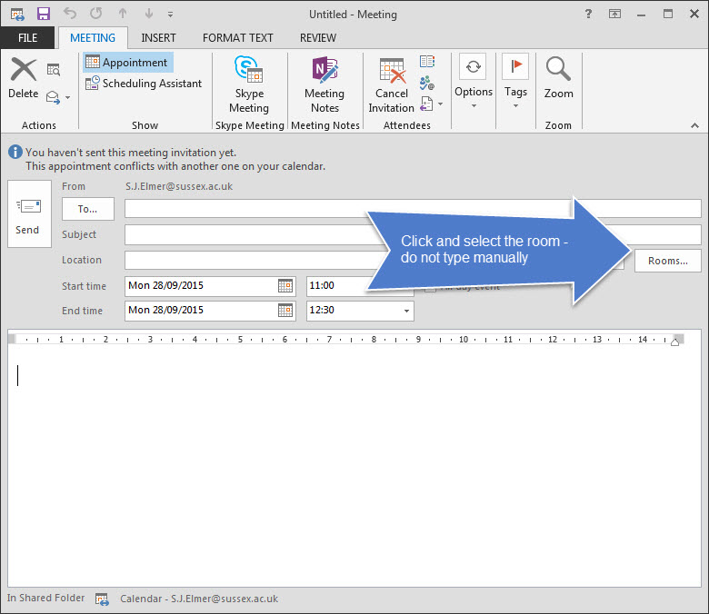Click the Save icon in title bar

[x=44, y=14]
